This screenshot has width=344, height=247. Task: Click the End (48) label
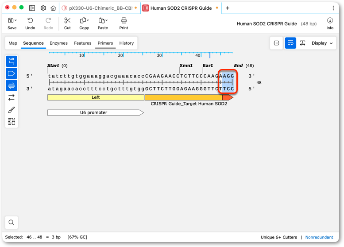[244, 66]
